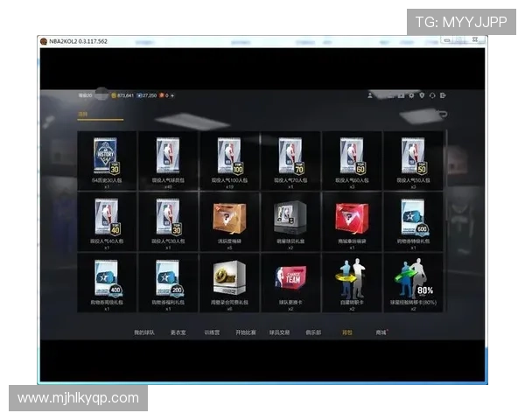
Task: Select the 现役人气30人包 NBA pack
Action: [168, 222]
